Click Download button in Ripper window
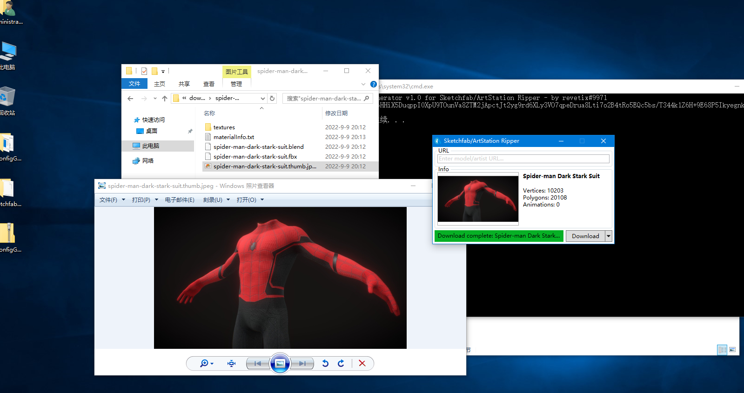This screenshot has width=744, height=393. [x=585, y=236]
